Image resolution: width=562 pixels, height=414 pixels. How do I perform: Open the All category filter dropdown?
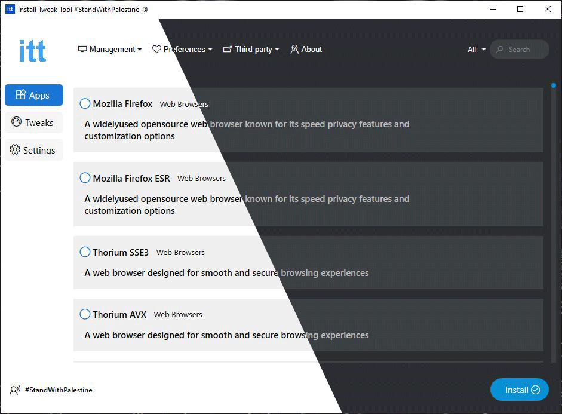pyautogui.click(x=475, y=50)
